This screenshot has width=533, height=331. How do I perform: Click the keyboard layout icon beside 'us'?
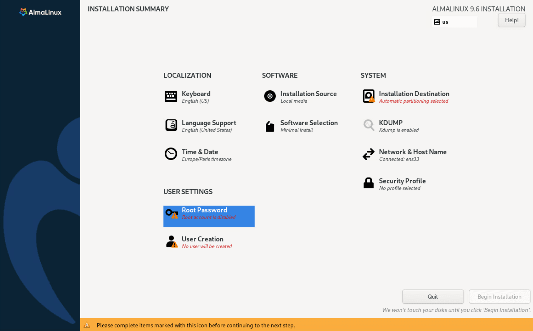click(x=437, y=22)
